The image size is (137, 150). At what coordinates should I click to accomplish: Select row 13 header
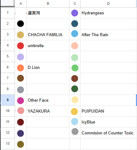(x=7, y=144)
